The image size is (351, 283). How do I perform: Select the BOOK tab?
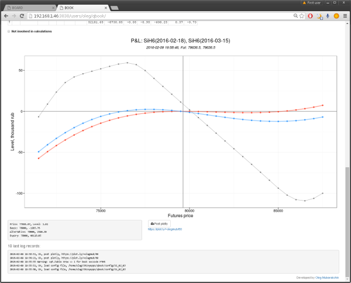(83, 8)
